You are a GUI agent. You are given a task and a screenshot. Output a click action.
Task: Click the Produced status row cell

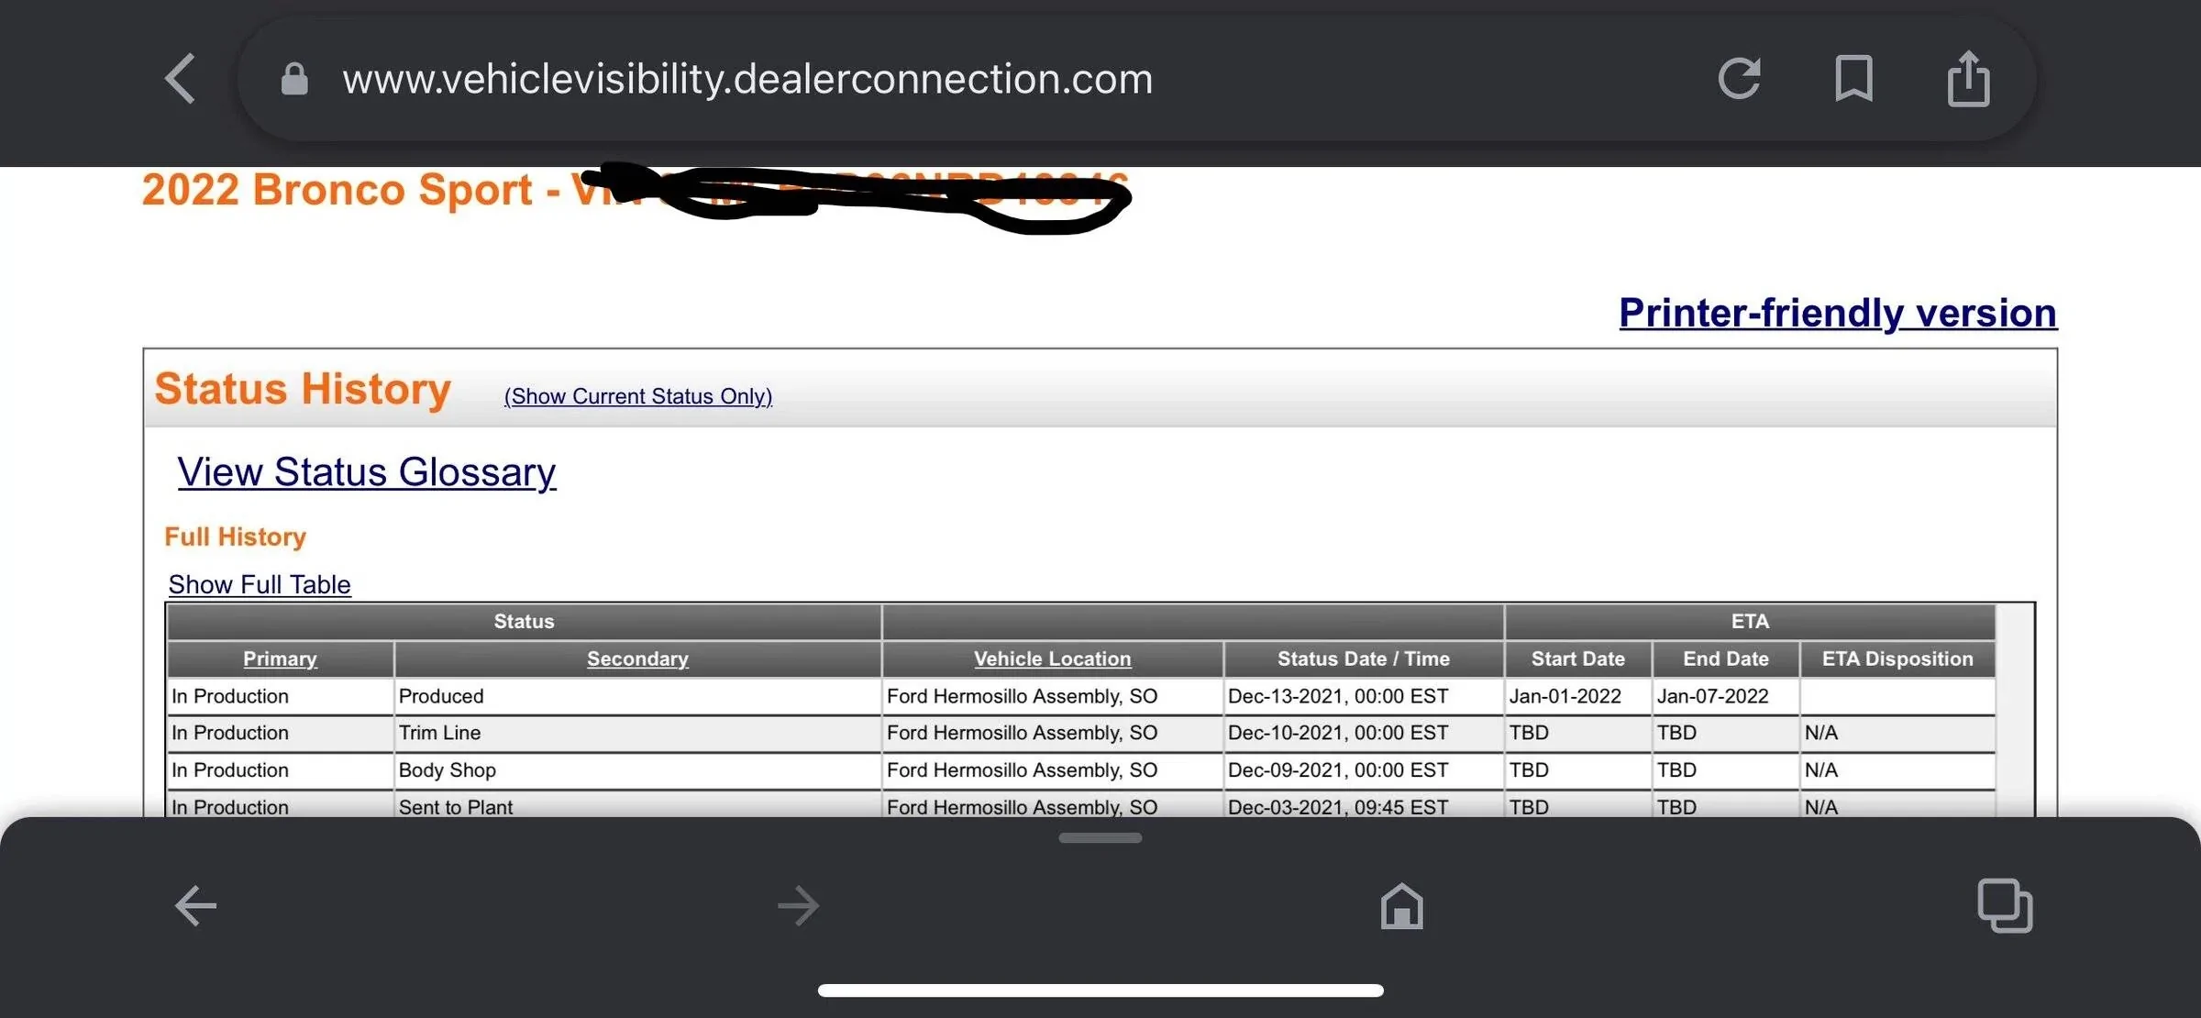(441, 696)
